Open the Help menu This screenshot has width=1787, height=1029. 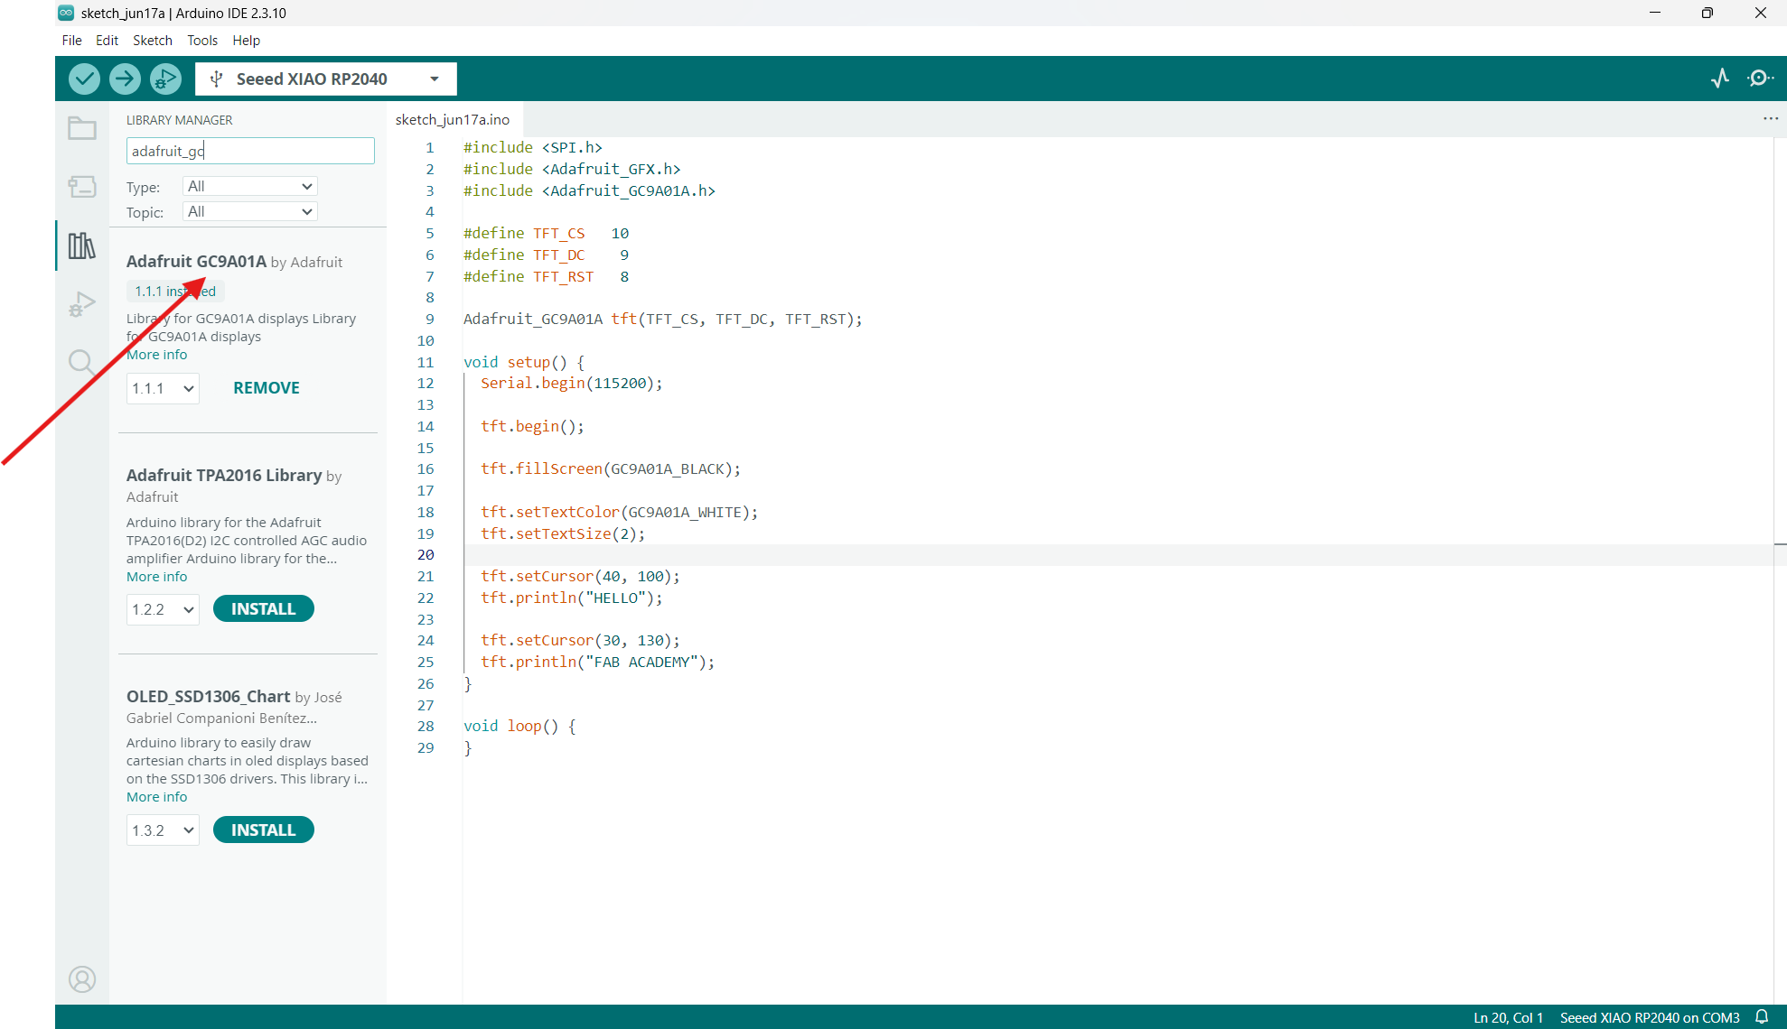coord(246,41)
